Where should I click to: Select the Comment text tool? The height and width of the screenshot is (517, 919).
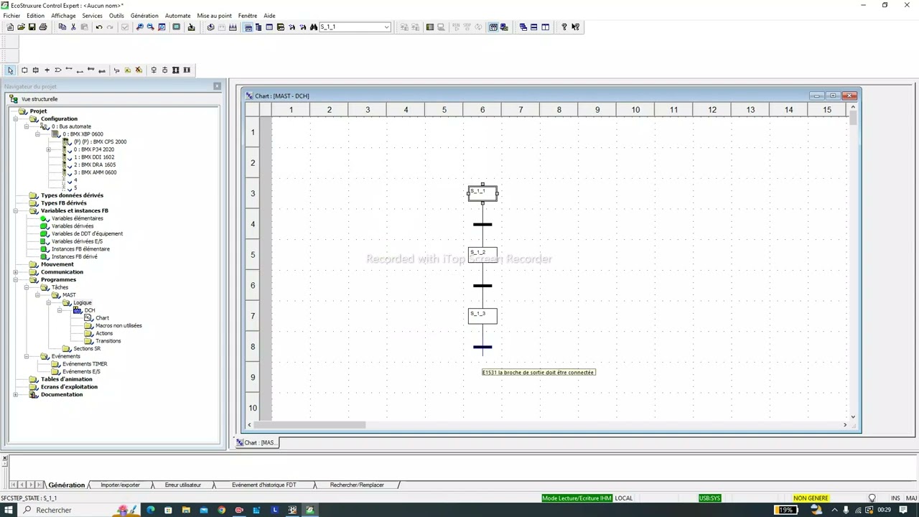click(x=128, y=70)
